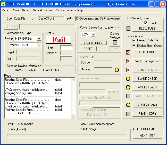Screen dimensions: 167x145
Task: Click the NEXT (F5) button
Action: click(x=147, y=136)
